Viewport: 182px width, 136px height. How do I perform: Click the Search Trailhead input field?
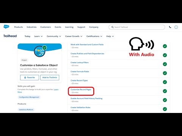coord(137,27)
